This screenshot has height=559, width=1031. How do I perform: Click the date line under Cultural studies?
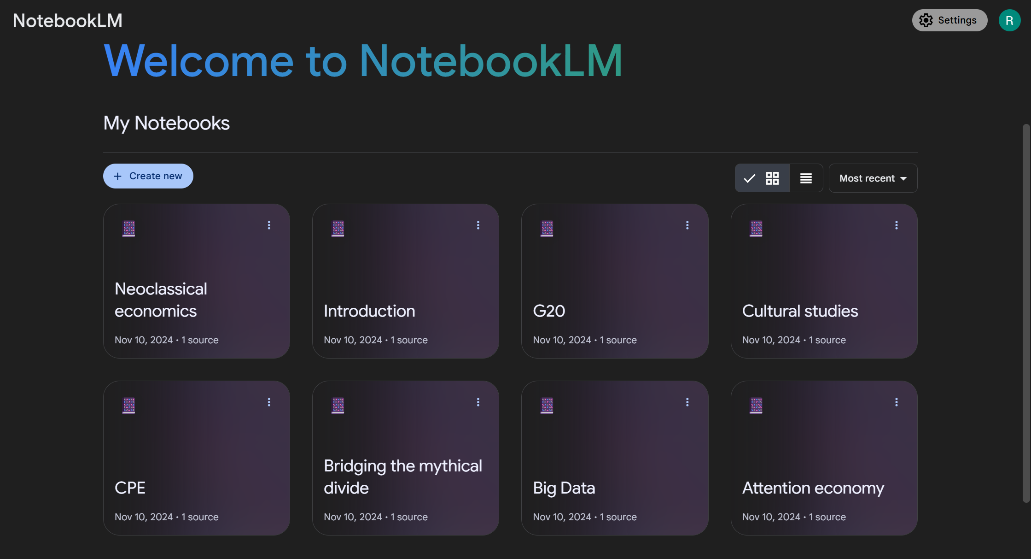coord(794,340)
